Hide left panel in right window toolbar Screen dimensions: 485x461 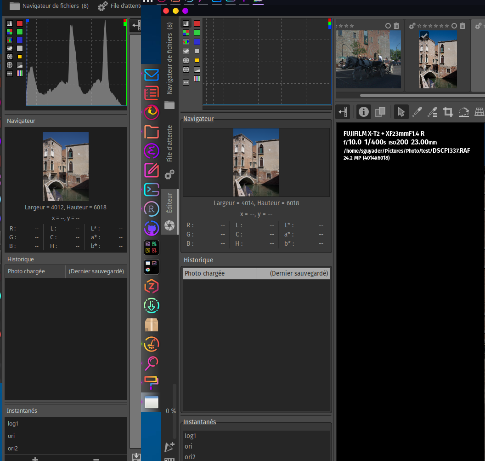343,112
